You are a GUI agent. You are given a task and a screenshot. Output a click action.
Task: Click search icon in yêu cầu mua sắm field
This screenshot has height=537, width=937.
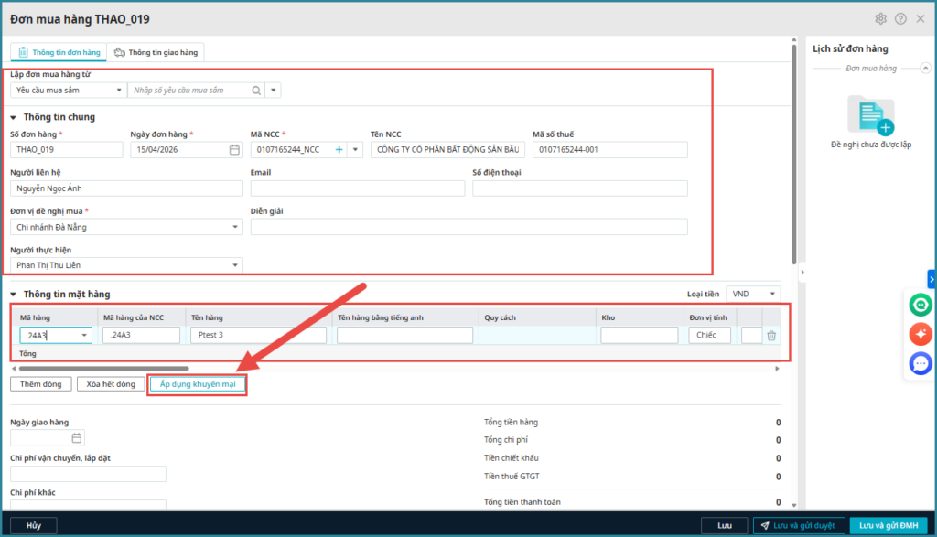pyautogui.click(x=256, y=91)
